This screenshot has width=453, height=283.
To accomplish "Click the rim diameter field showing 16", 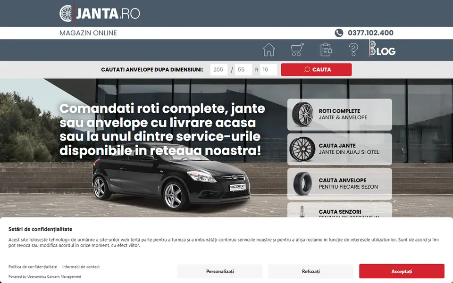I will tap(268, 70).
